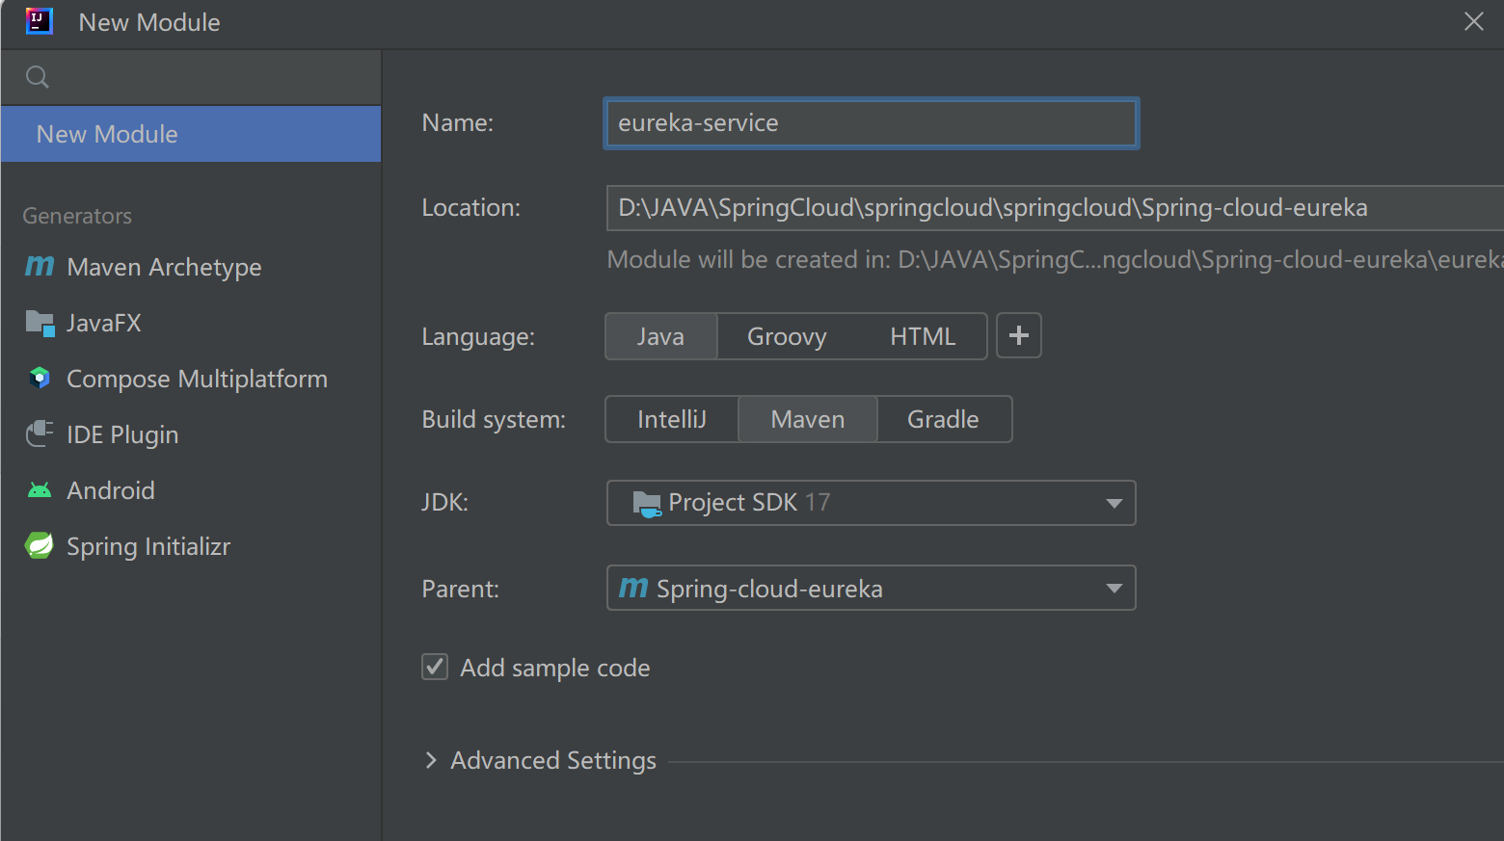This screenshot has height=841, width=1504.
Task: Choose Gradle build system
Action: [943, 419]
